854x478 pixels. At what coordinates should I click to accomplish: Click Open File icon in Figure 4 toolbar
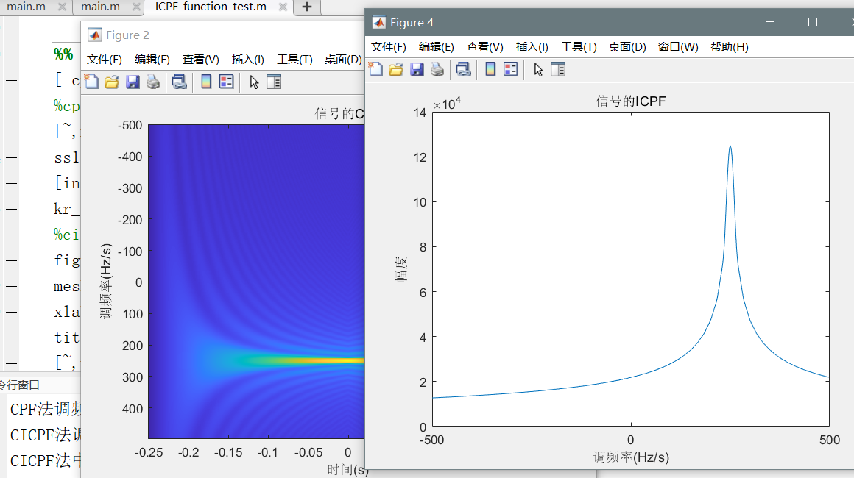396,70
